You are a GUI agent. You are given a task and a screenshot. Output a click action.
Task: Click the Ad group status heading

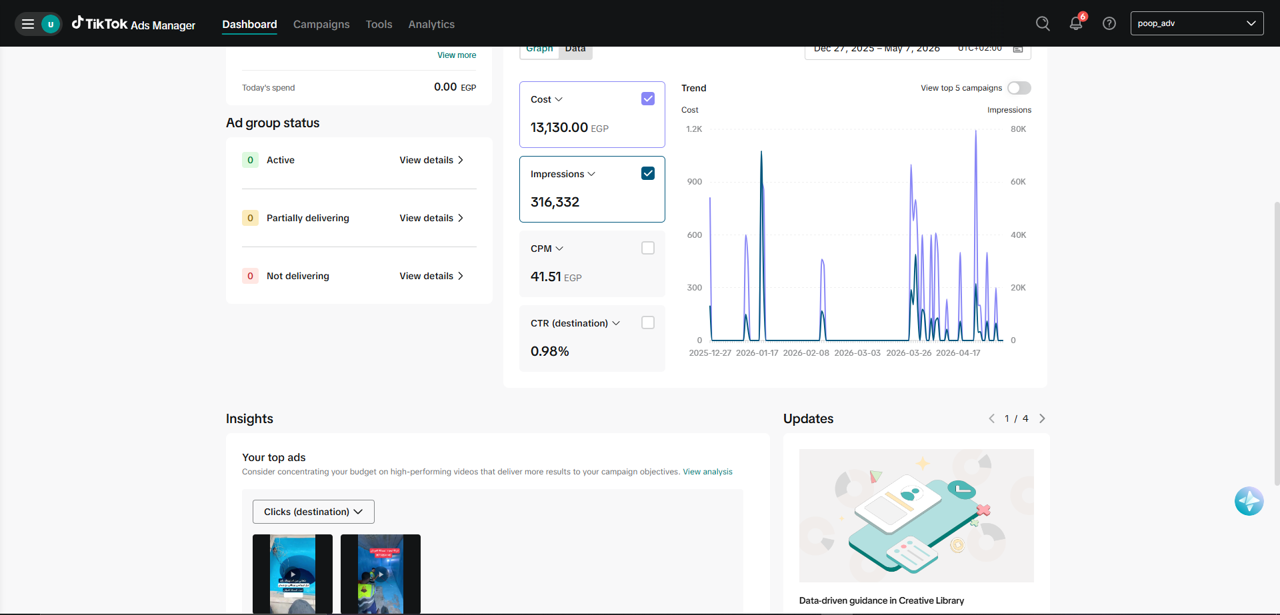pyautogui.click(x=273, y=123)
